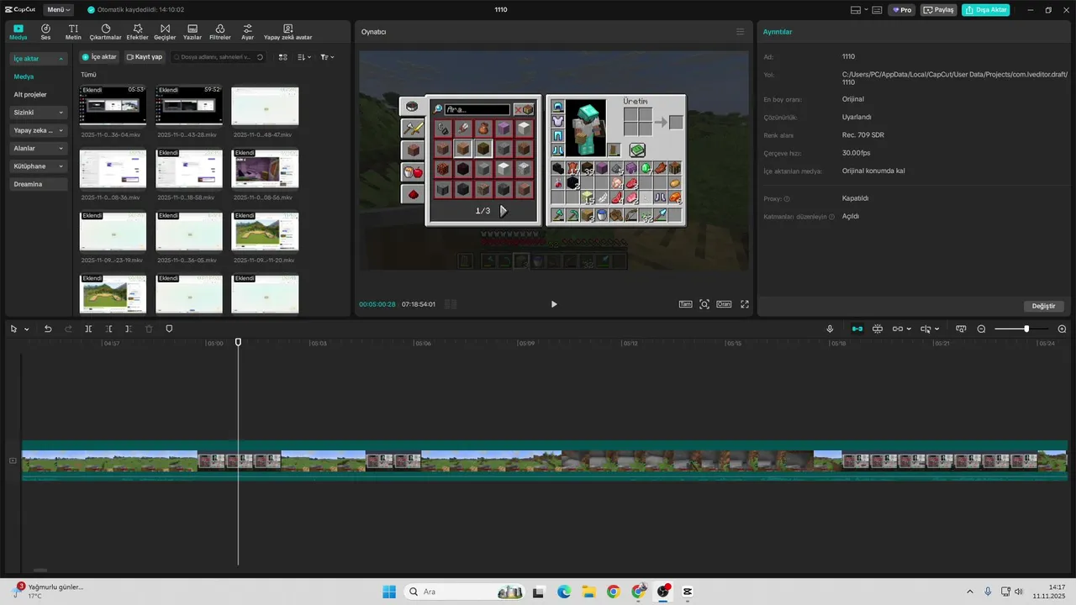
Task: Open the Geçişler transitions tab
Action: click(164, 32)
